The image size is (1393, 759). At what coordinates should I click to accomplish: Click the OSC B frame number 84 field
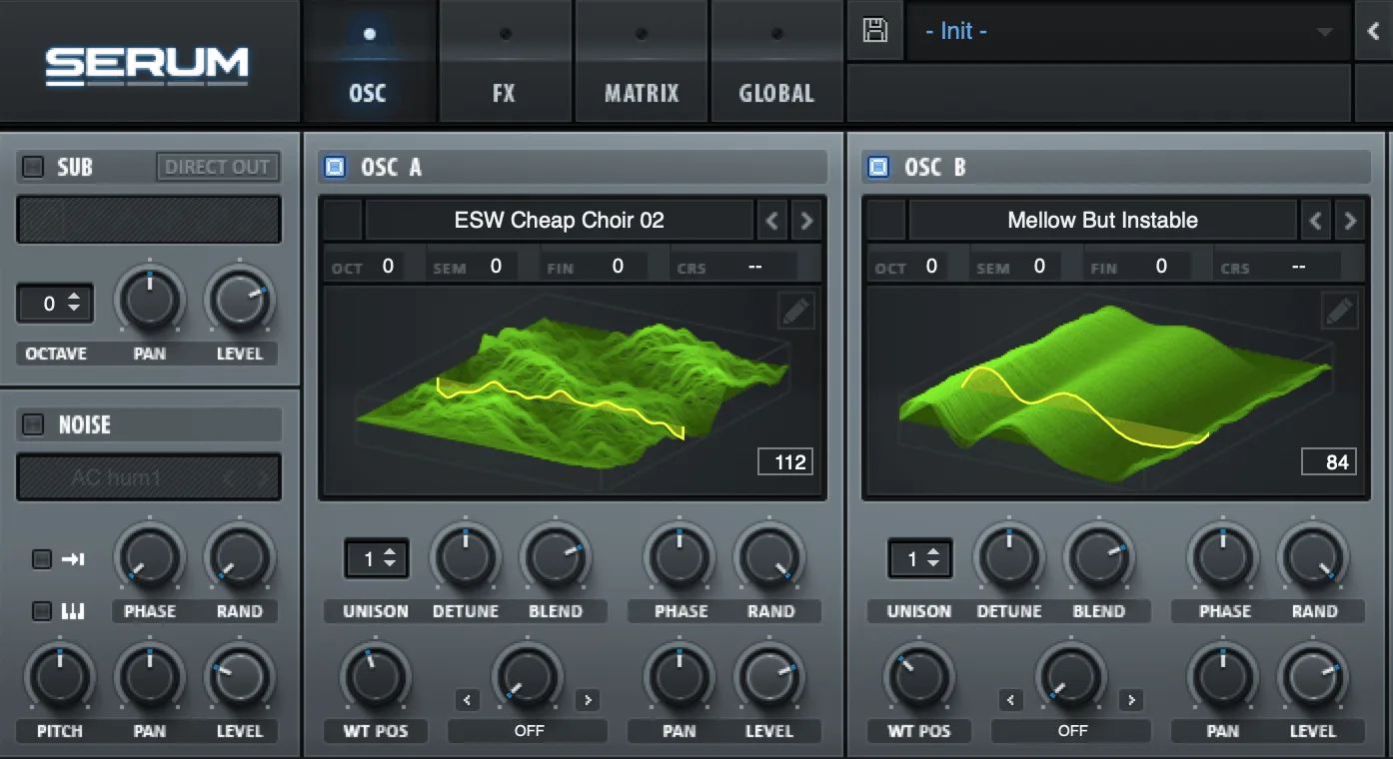coord(1329,461)
